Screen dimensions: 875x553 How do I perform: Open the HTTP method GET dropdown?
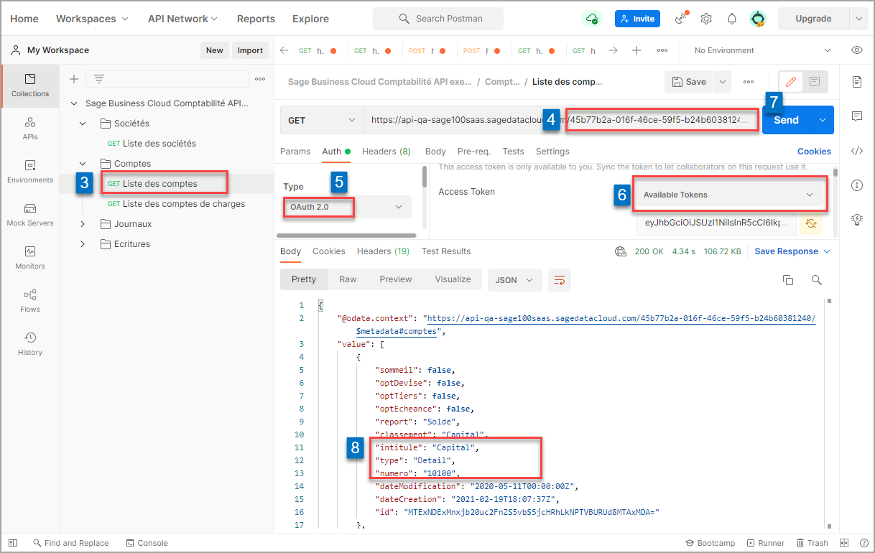[321, 120]
